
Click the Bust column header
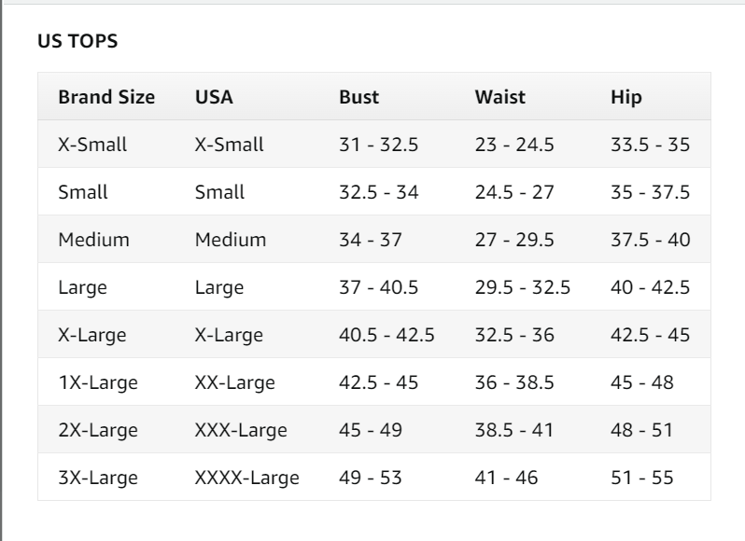click(x=358, y=97)
